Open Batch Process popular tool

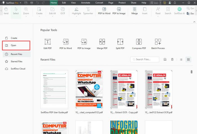pos(158,44)
